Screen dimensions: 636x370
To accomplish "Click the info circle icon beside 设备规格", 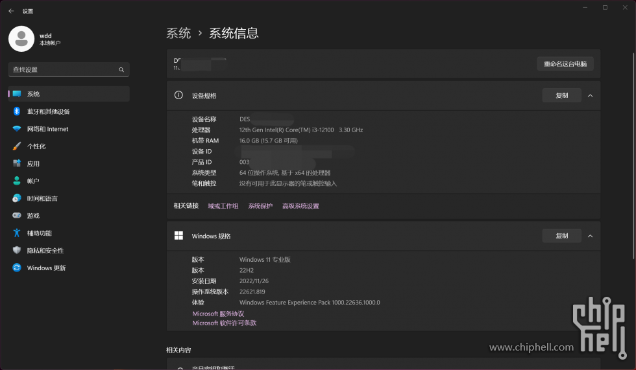I will 178,95.
